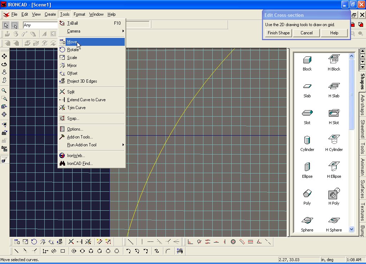Image resolution: width=366 pixels, height=264 pixels.
Task: Click the Perpendicular constraint icon
Action: (190, 242)
